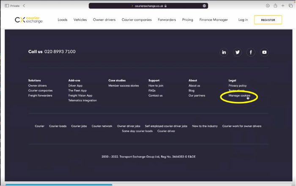296x186 pixels.
Task: Open a new tab with plus icon
Action: (x=283, y=5)
